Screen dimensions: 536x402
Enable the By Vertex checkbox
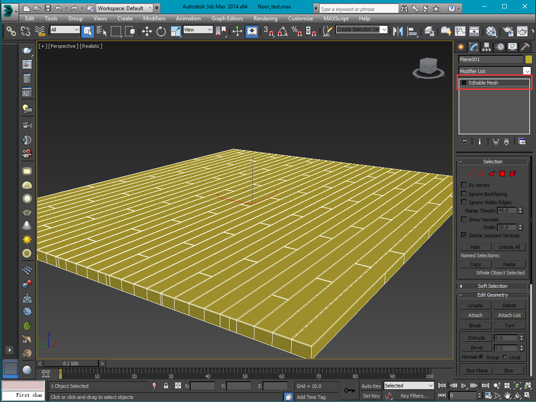tap(464, 185)
